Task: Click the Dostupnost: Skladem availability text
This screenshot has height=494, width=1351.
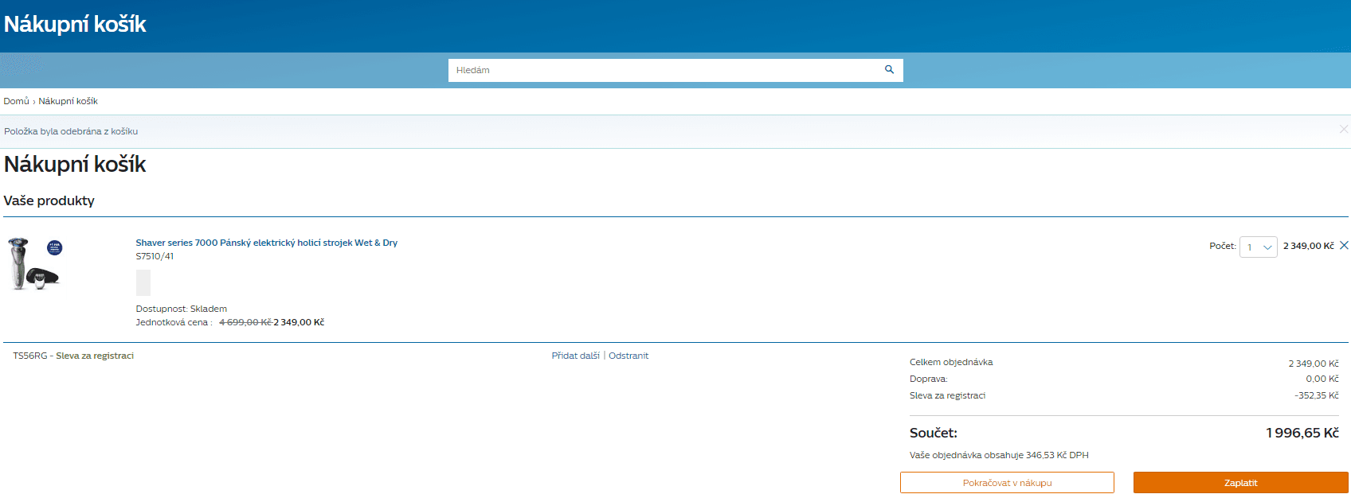Action: click(x=182, y=309)
